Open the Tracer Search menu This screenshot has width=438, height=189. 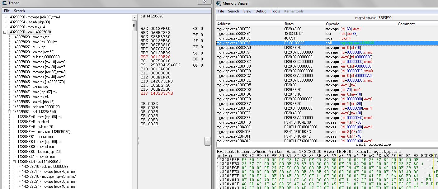19,11
